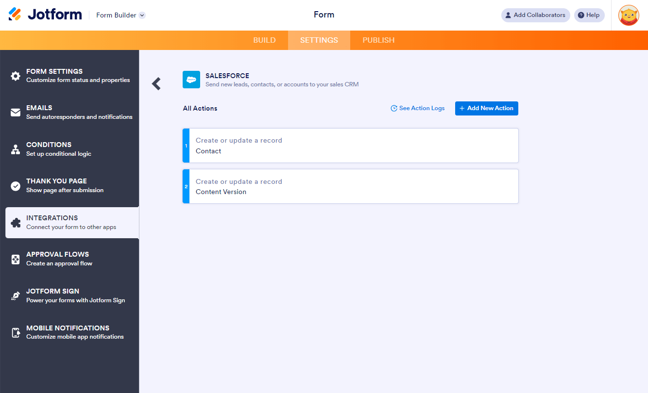Click the Jotform logo
Viewport: 648px width, 393px height.
[45, 15]
